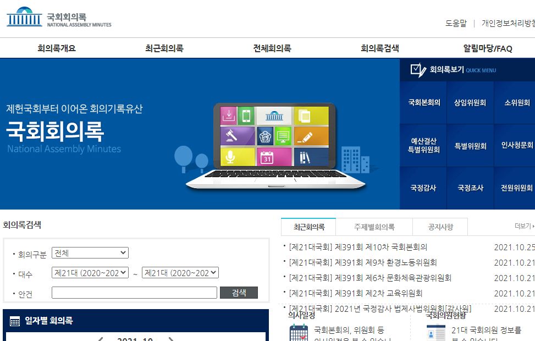This screenshot has height=341, width=535.
Task: Open the 회의록검색 top menu
Action: click(x=380, y=48)
